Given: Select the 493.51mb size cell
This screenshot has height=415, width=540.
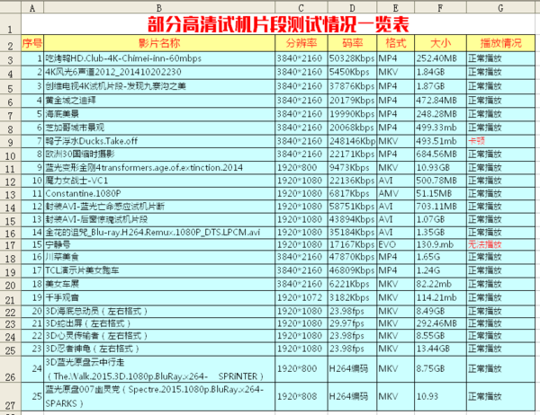Looking at the screenshot, I should pos(440,141).
